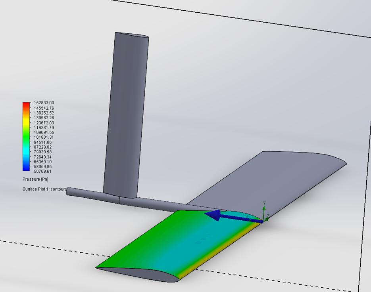Click the red top of the pressure legend
371x292 pixels.
[26, 104]
